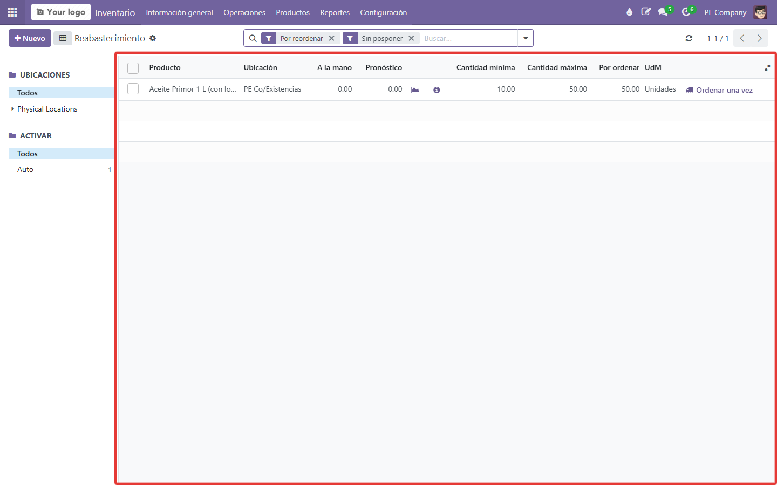Expand the Physical Locations tree item

(x=13, y=109)
